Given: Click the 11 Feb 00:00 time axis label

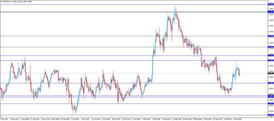Looking at the screenshot, I should (x=177, y=119).
